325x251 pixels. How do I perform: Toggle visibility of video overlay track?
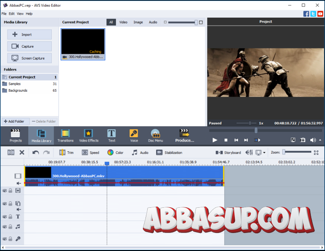point(4,204)
